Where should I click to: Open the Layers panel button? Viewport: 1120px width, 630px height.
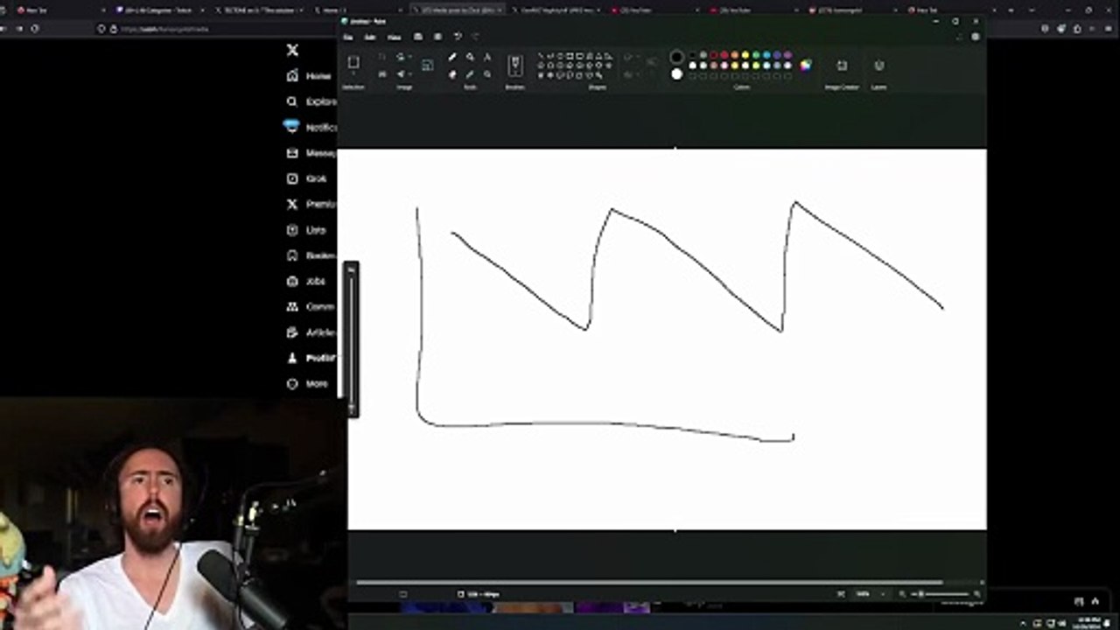click(x=879, y=66)
